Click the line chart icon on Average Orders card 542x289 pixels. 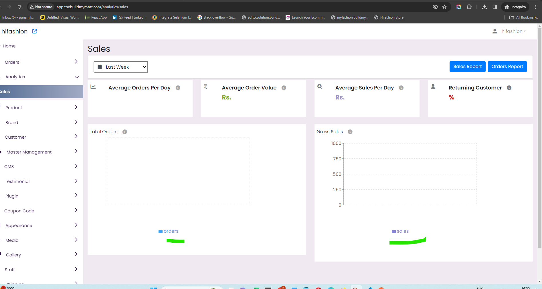93,87
